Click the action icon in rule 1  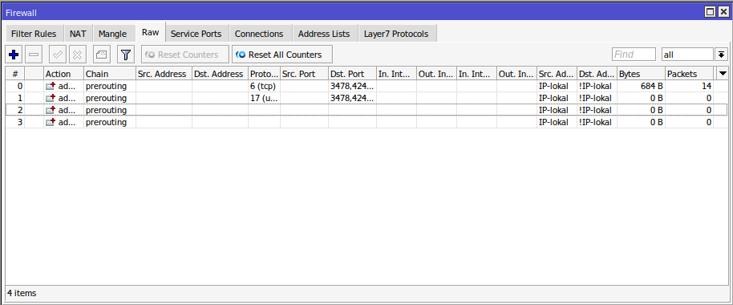(x=51, y=98)
